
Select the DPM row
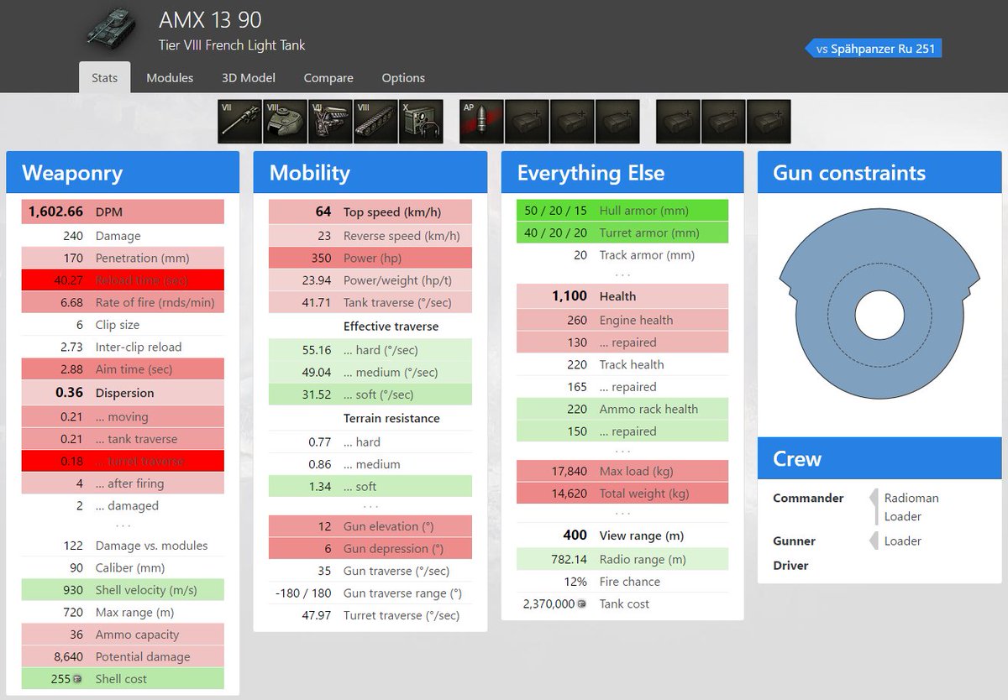(123, 212)
